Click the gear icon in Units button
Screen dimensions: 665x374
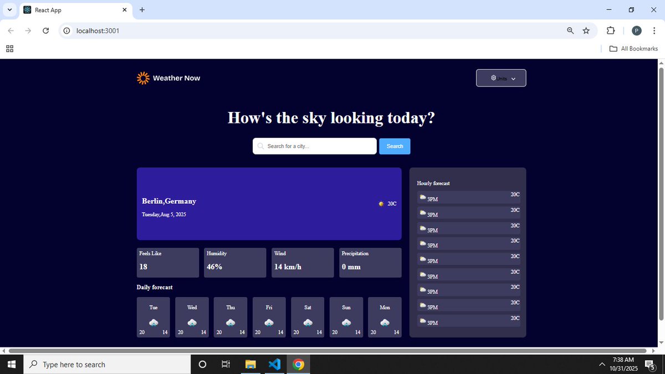493,78
